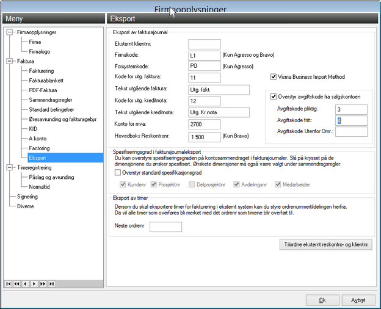Collapse the Timeregistrering tree node
The height and width of the screenshot is (309, 381).
point(10,167)
